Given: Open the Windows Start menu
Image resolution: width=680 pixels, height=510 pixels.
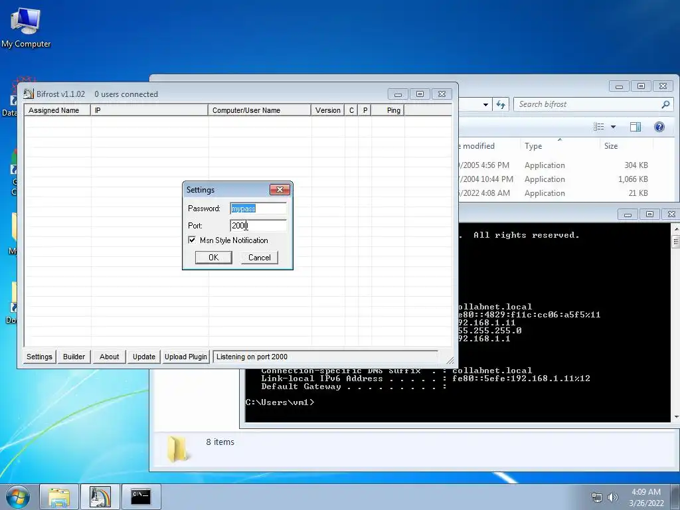Looking at the screenshot, I should (x=17, y=497).
